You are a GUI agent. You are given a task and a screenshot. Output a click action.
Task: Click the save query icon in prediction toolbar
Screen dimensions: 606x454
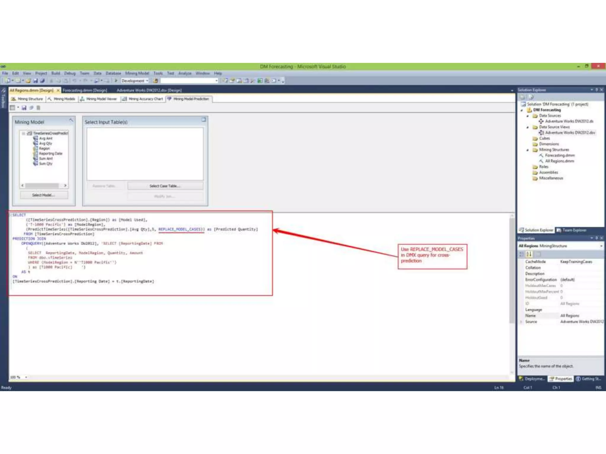24,108
